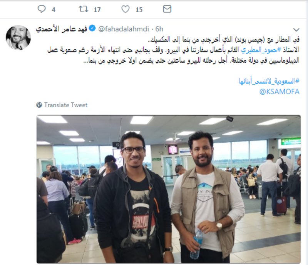Open the @KSAMOFA mention link

point(280,92)
